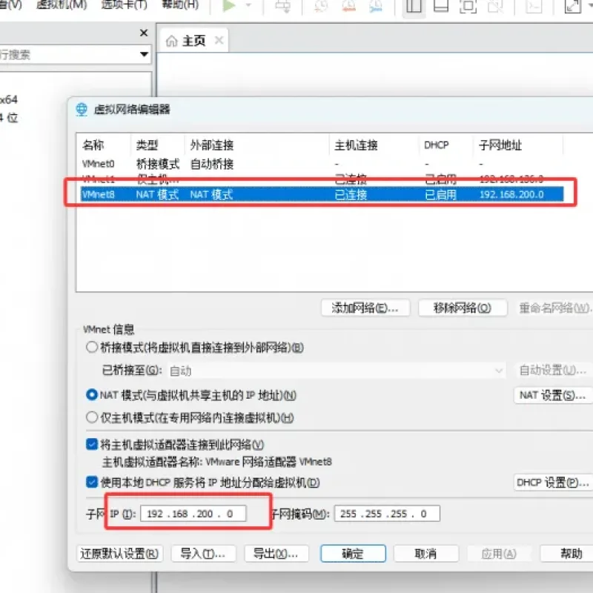Enter full screen mode icon

tap(468, 6)
